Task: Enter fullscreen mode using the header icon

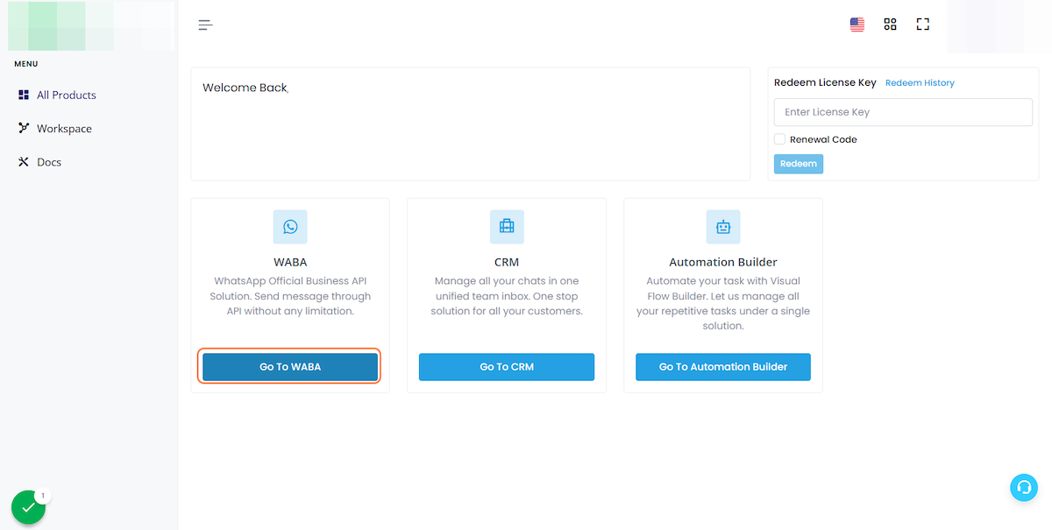Action: [922, 25]
